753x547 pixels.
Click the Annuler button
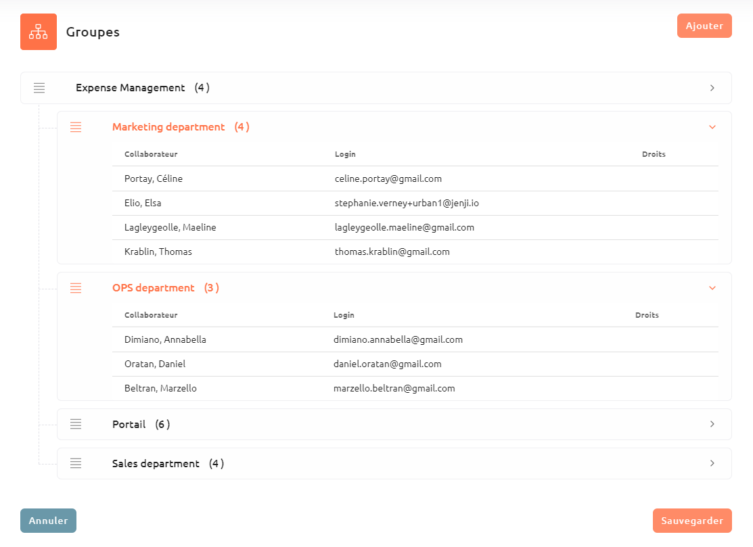click(48, 521)
